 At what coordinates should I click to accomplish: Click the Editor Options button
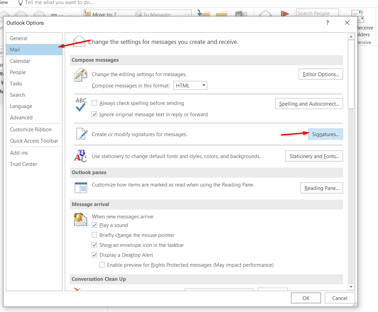point(321,74)
